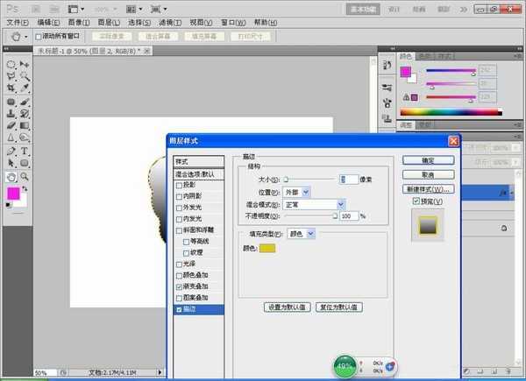
Task: Select the Type (T) tool
Action: (25, 151)
